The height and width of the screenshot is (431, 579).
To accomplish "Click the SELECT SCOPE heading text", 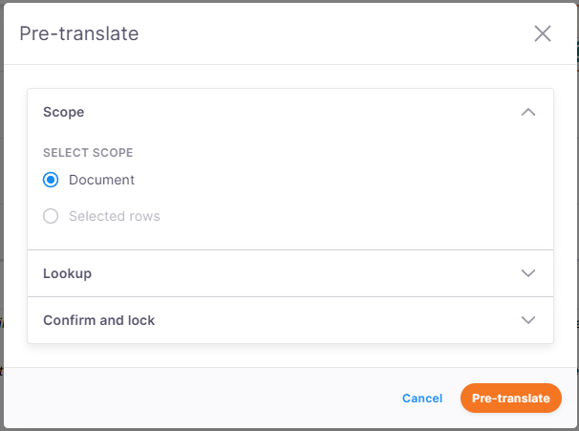I will point(88,152).
